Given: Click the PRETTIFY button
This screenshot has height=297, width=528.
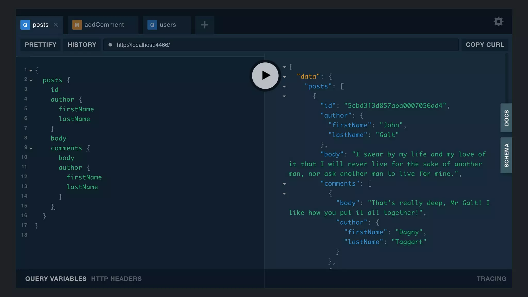Looking at the screenshot, I should pyautogui.click(x=40, y=45).
